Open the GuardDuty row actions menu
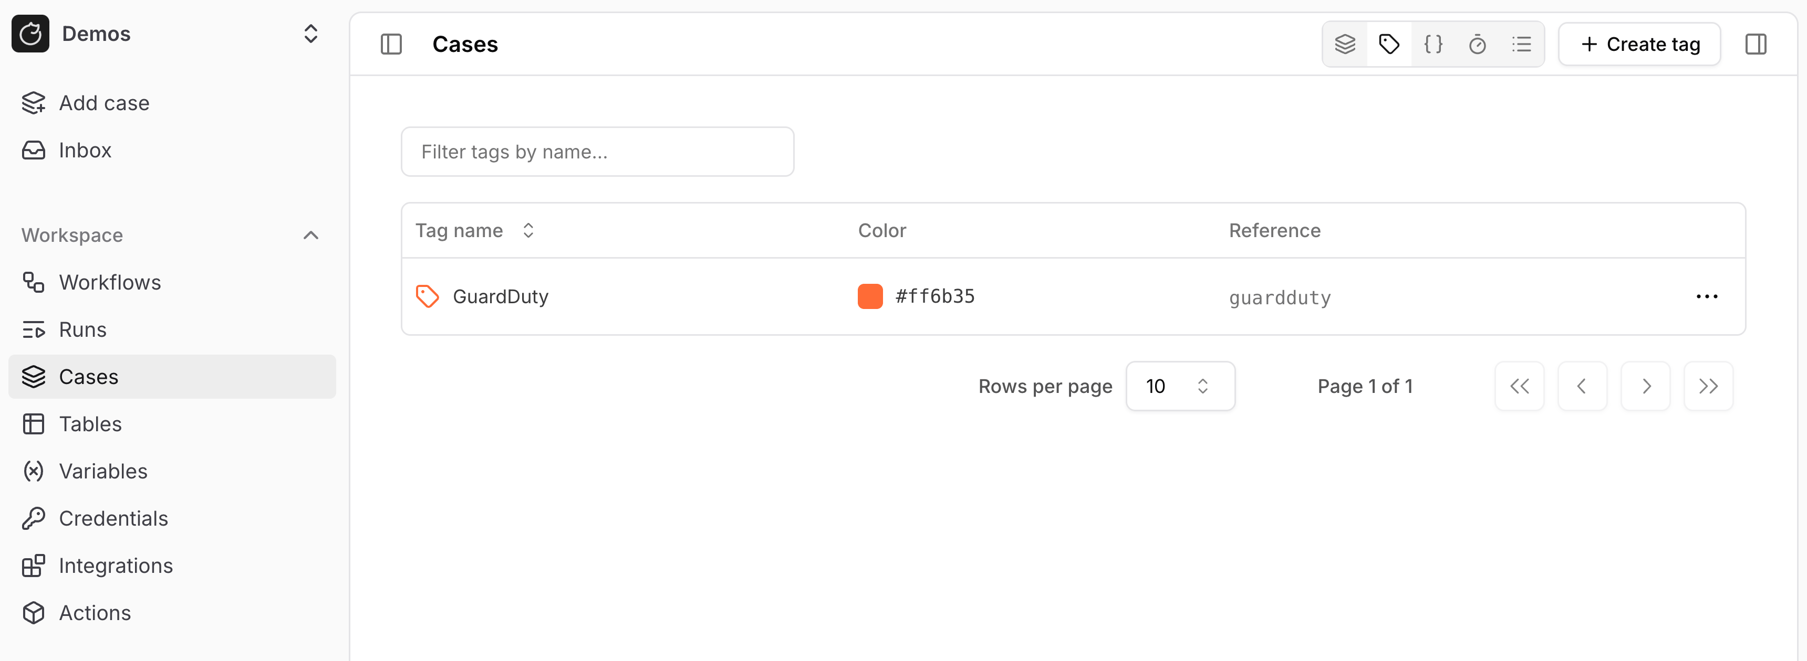 coord(1706,296)
